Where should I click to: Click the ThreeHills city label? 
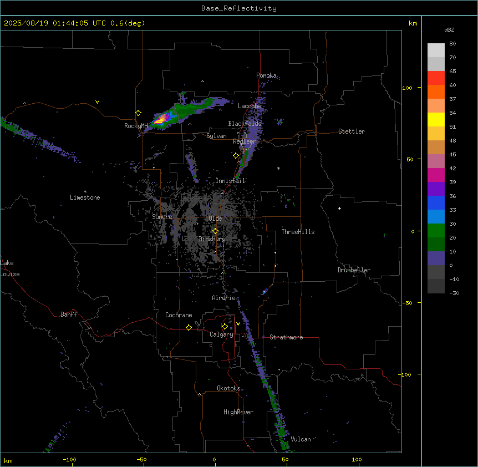[298, 232]
